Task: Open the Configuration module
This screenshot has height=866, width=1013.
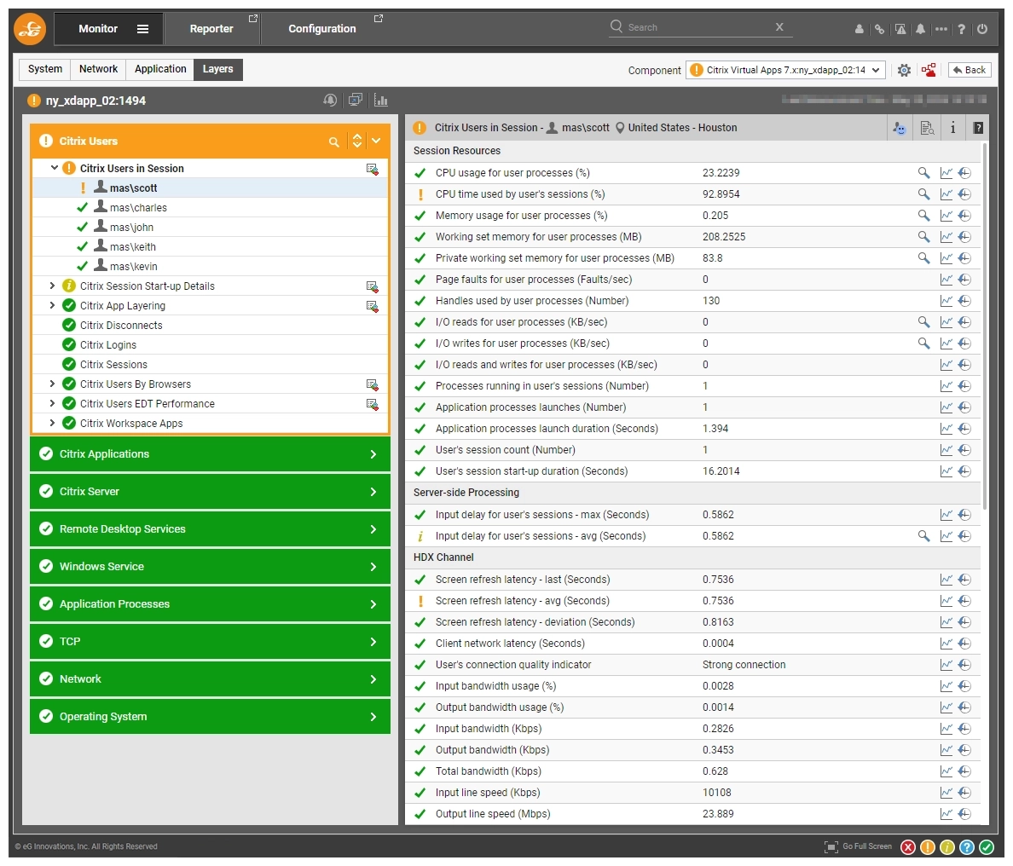Action: (x=321, y=29)
